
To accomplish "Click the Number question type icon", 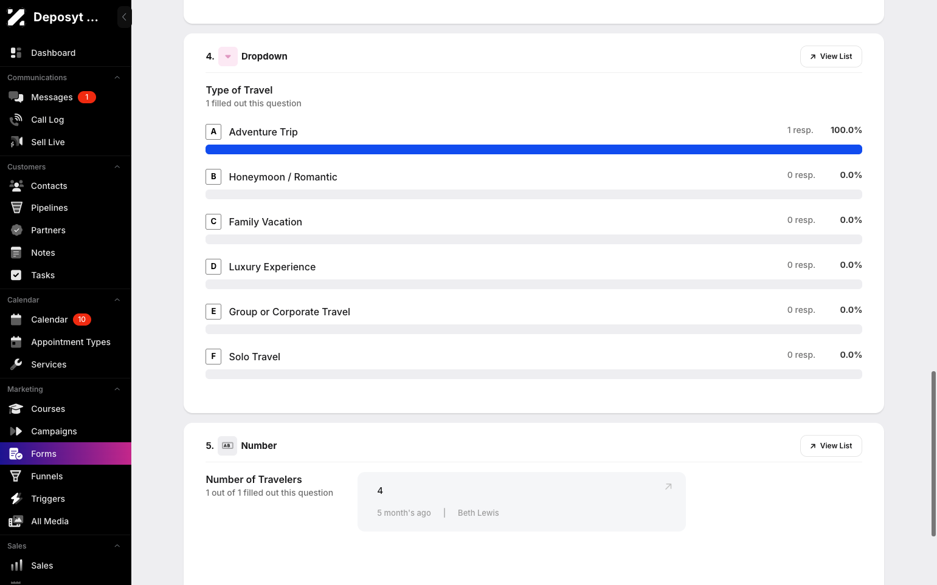I will (227, 446).
